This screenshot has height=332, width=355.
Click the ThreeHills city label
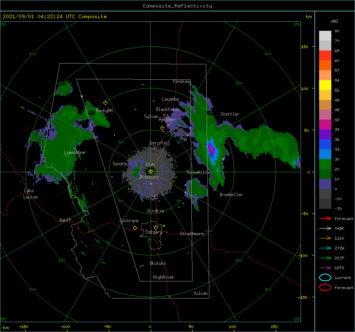198,173
